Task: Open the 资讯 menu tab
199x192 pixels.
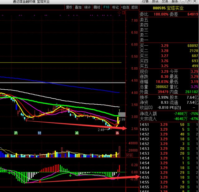Action: pyautogui.click(x=155, y=1)
